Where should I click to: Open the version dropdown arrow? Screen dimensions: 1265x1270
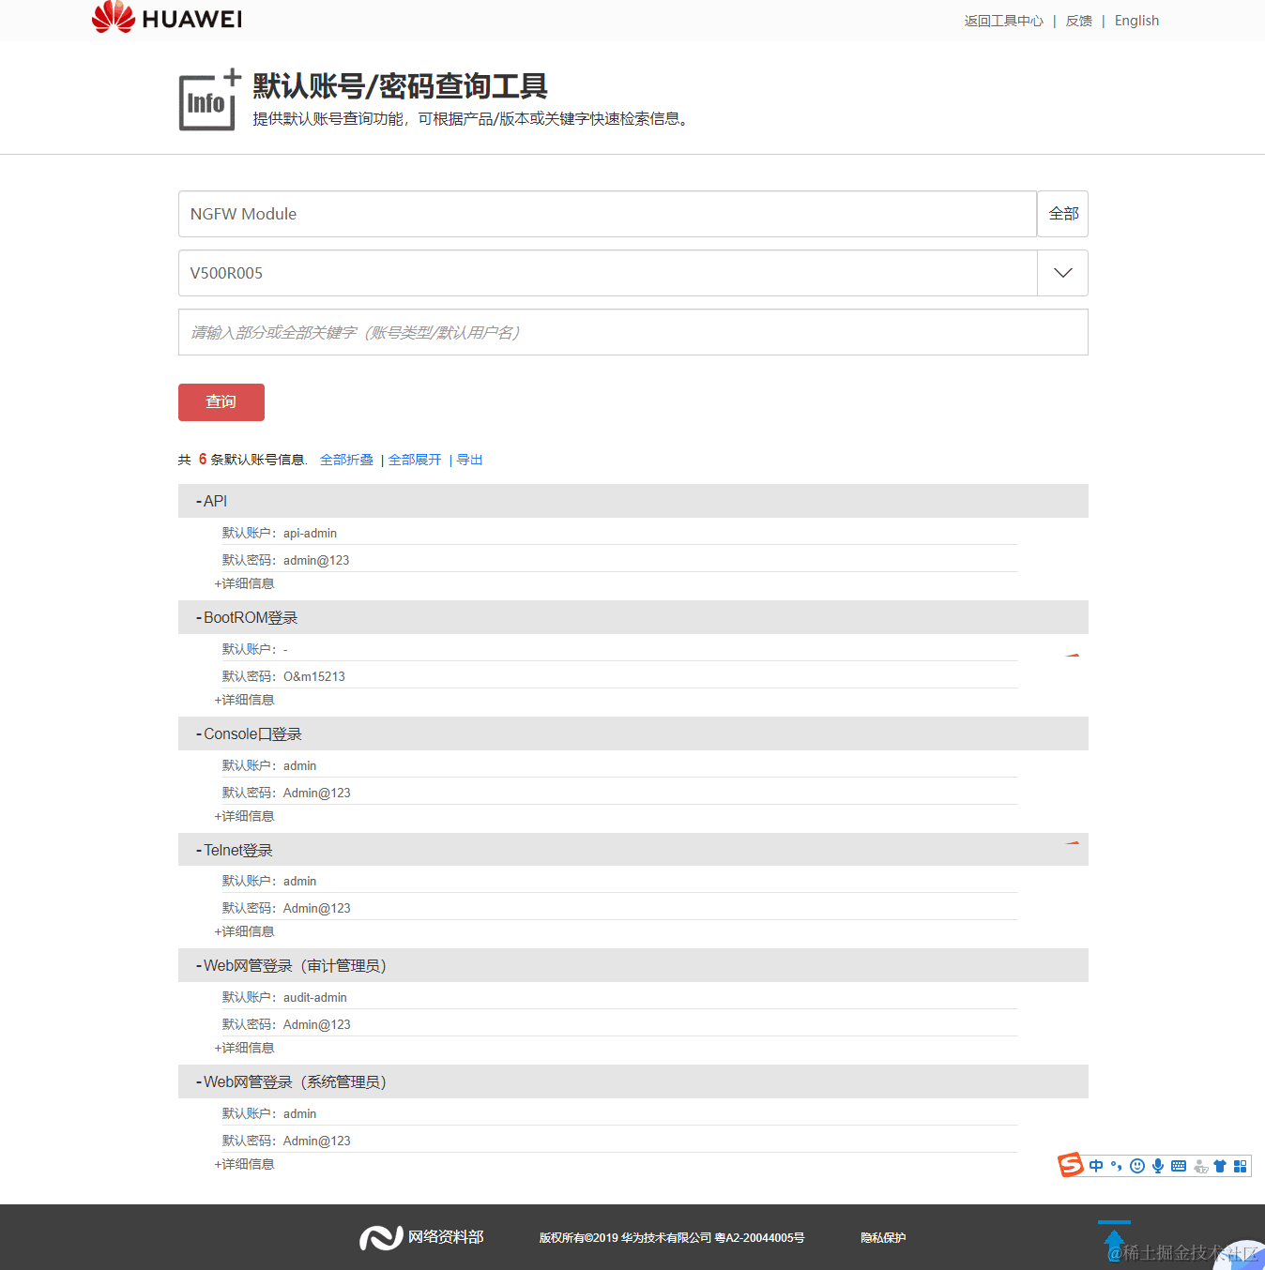point(1063,273)
